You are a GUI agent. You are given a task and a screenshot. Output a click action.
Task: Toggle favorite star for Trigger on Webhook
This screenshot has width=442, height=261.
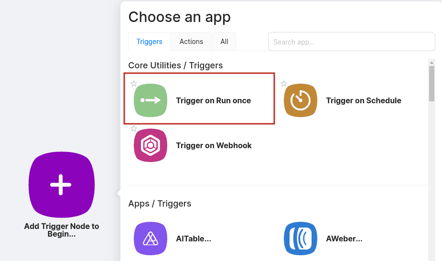click(134, 129)
